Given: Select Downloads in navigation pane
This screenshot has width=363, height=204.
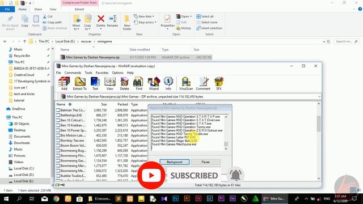Looking at the screenshot, I should [22, 143].
